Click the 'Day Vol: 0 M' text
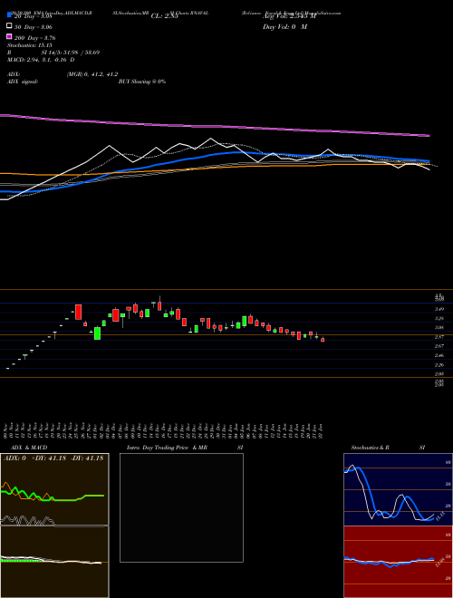 click(x=284, y=27)
